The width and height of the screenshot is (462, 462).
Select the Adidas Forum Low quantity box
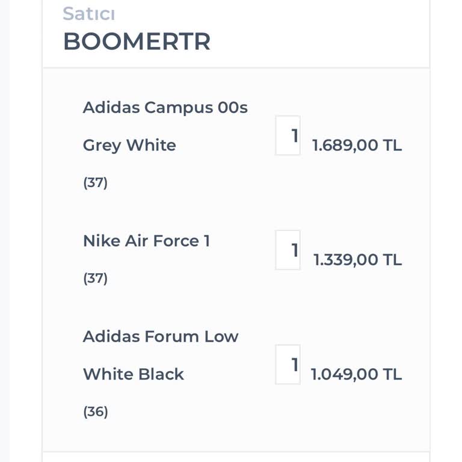tap(288, 365)
